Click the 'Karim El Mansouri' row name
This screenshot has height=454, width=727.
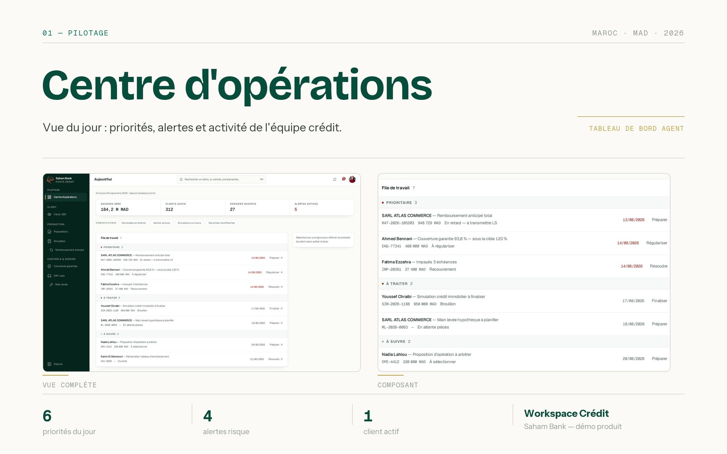point(112,356)
